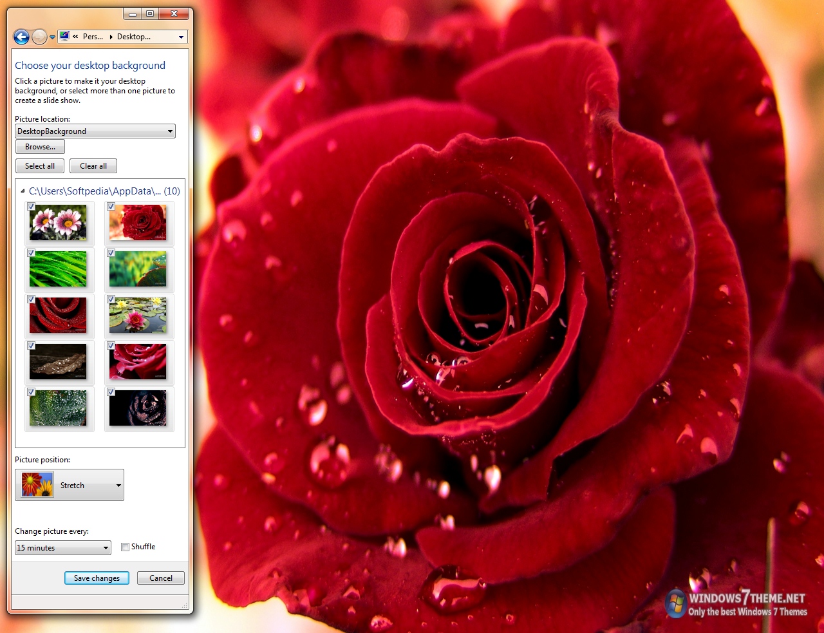Uncheck the green grass blades wallpaper checkbox

tap(31, 253)
